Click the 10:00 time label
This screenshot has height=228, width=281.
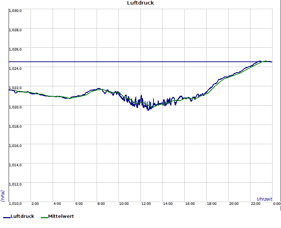coord(124,204)
